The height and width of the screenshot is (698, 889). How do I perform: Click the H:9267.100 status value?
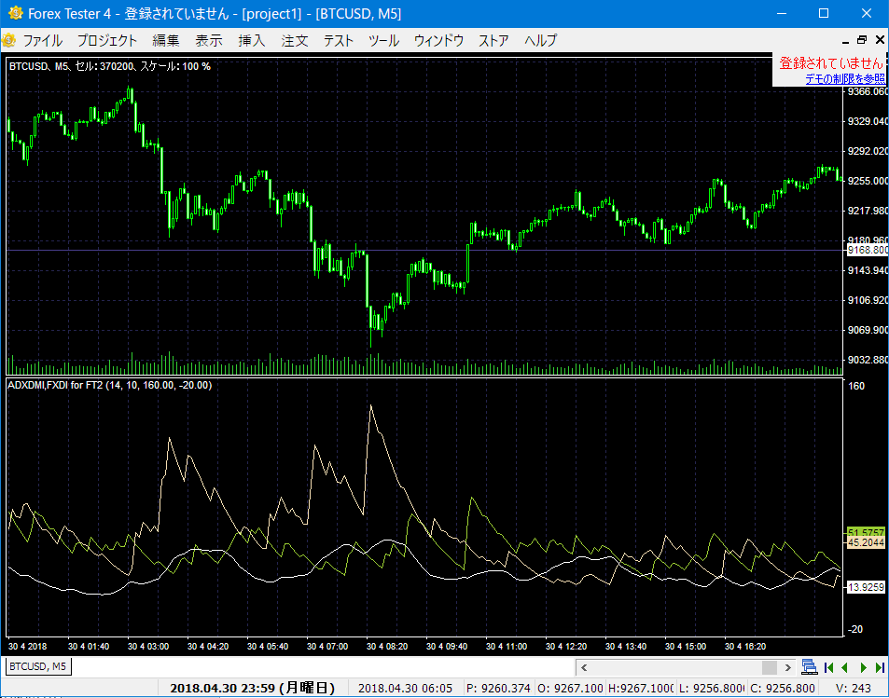641,689
